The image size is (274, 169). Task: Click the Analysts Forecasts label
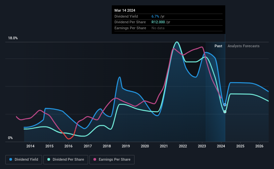[x=243, y=46]
